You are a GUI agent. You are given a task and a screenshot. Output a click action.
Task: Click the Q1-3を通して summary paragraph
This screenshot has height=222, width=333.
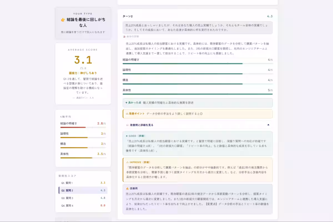(x=83, y=86)
